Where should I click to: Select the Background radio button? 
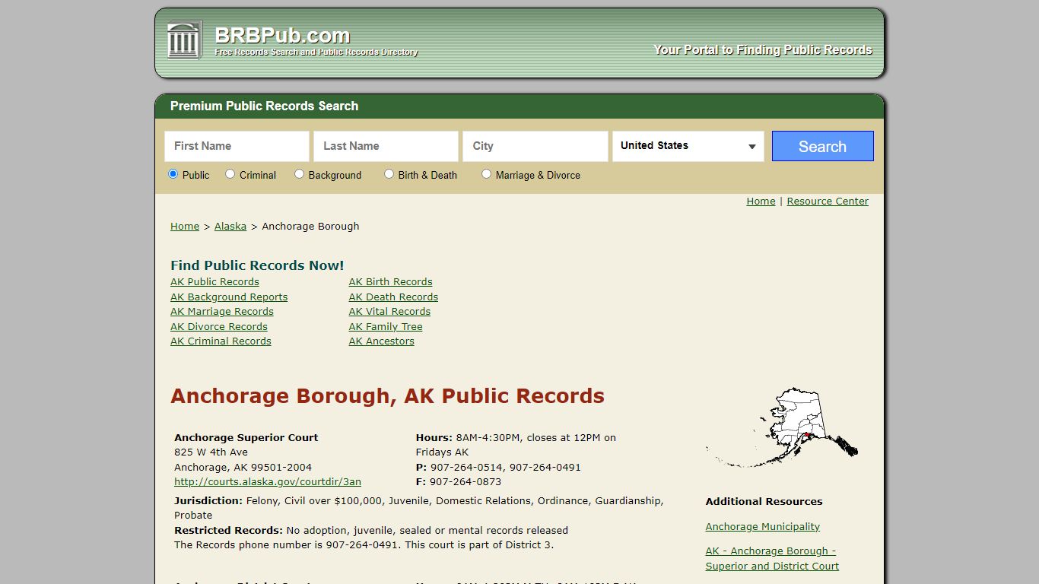299,174
